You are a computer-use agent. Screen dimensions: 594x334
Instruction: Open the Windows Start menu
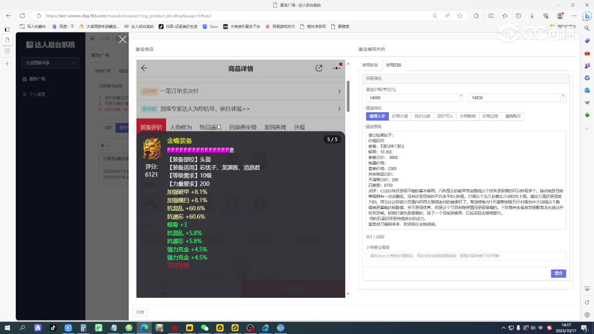(7, 328)
